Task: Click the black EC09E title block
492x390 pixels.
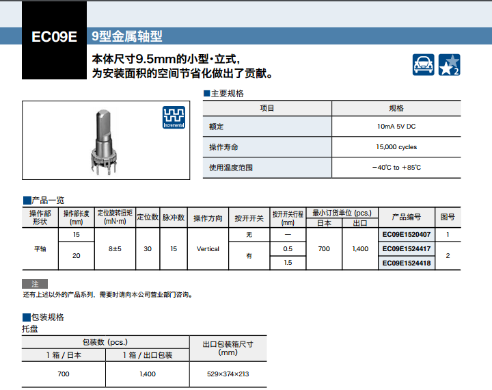Action: coord(55,37)
